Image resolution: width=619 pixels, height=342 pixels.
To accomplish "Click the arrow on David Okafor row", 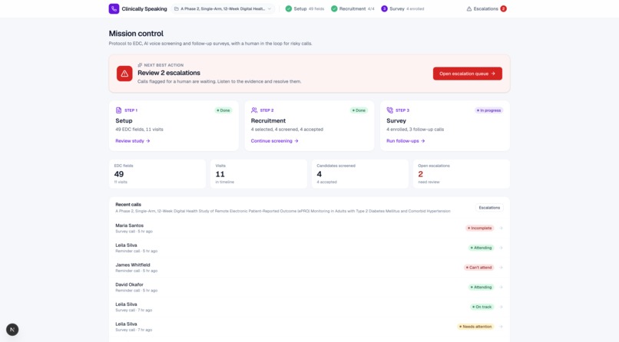I will [x=501, y=288].
